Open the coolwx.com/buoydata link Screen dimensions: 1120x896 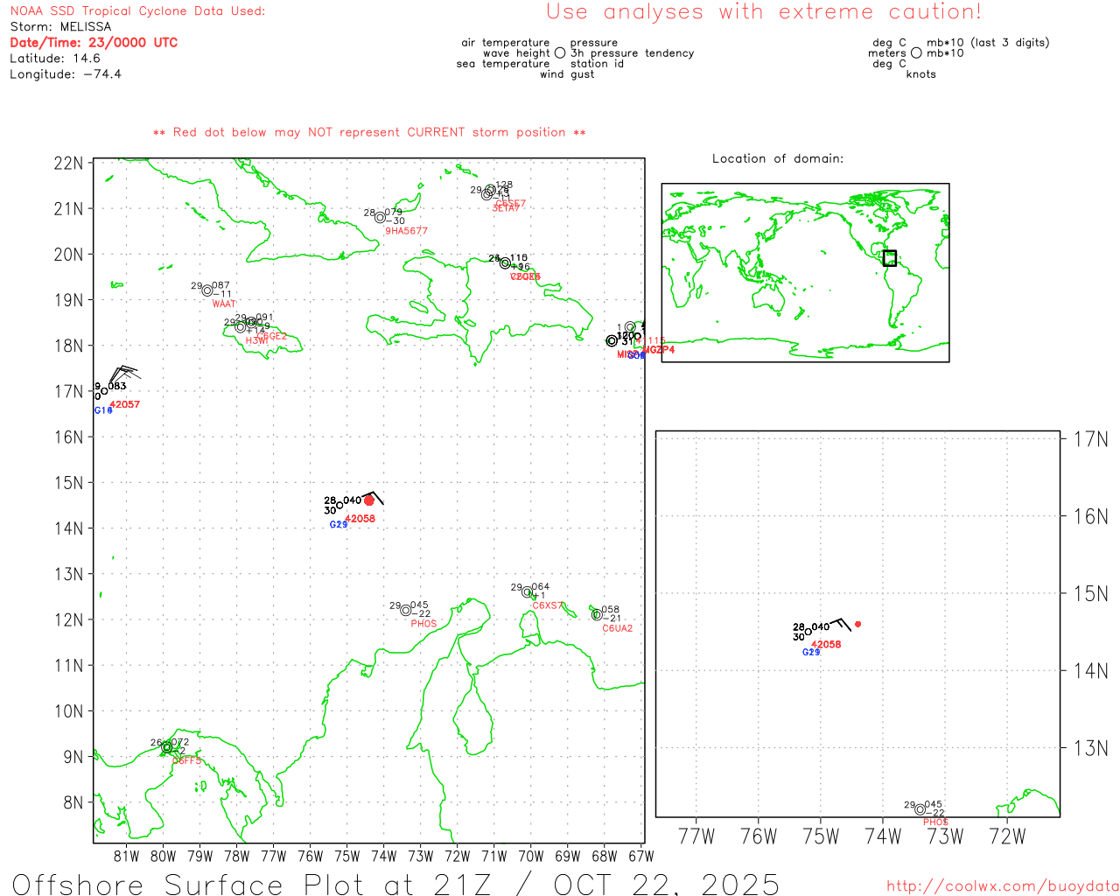[1003, 886]
